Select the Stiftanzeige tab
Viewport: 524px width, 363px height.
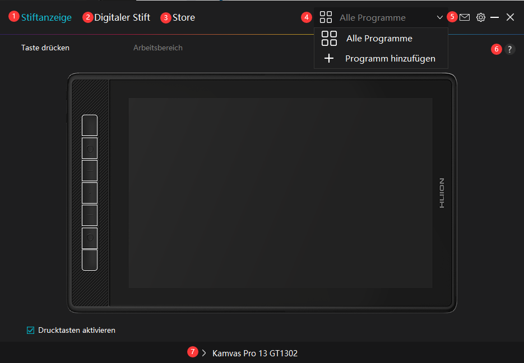pyautogui.click(x=47, y=17)
